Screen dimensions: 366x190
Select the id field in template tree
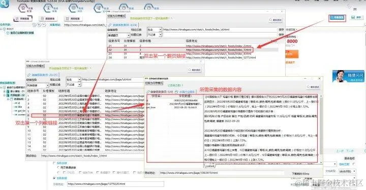[19, 103]
